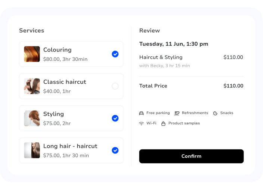Uncheck the Long hair - haircut checkmark
Viewport: 263px width, 189px height.
point(115,150)
